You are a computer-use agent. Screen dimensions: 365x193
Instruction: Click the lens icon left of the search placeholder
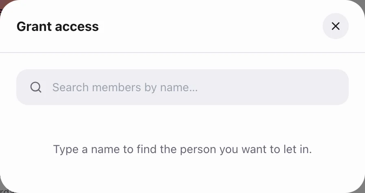[x=36, y=87]
